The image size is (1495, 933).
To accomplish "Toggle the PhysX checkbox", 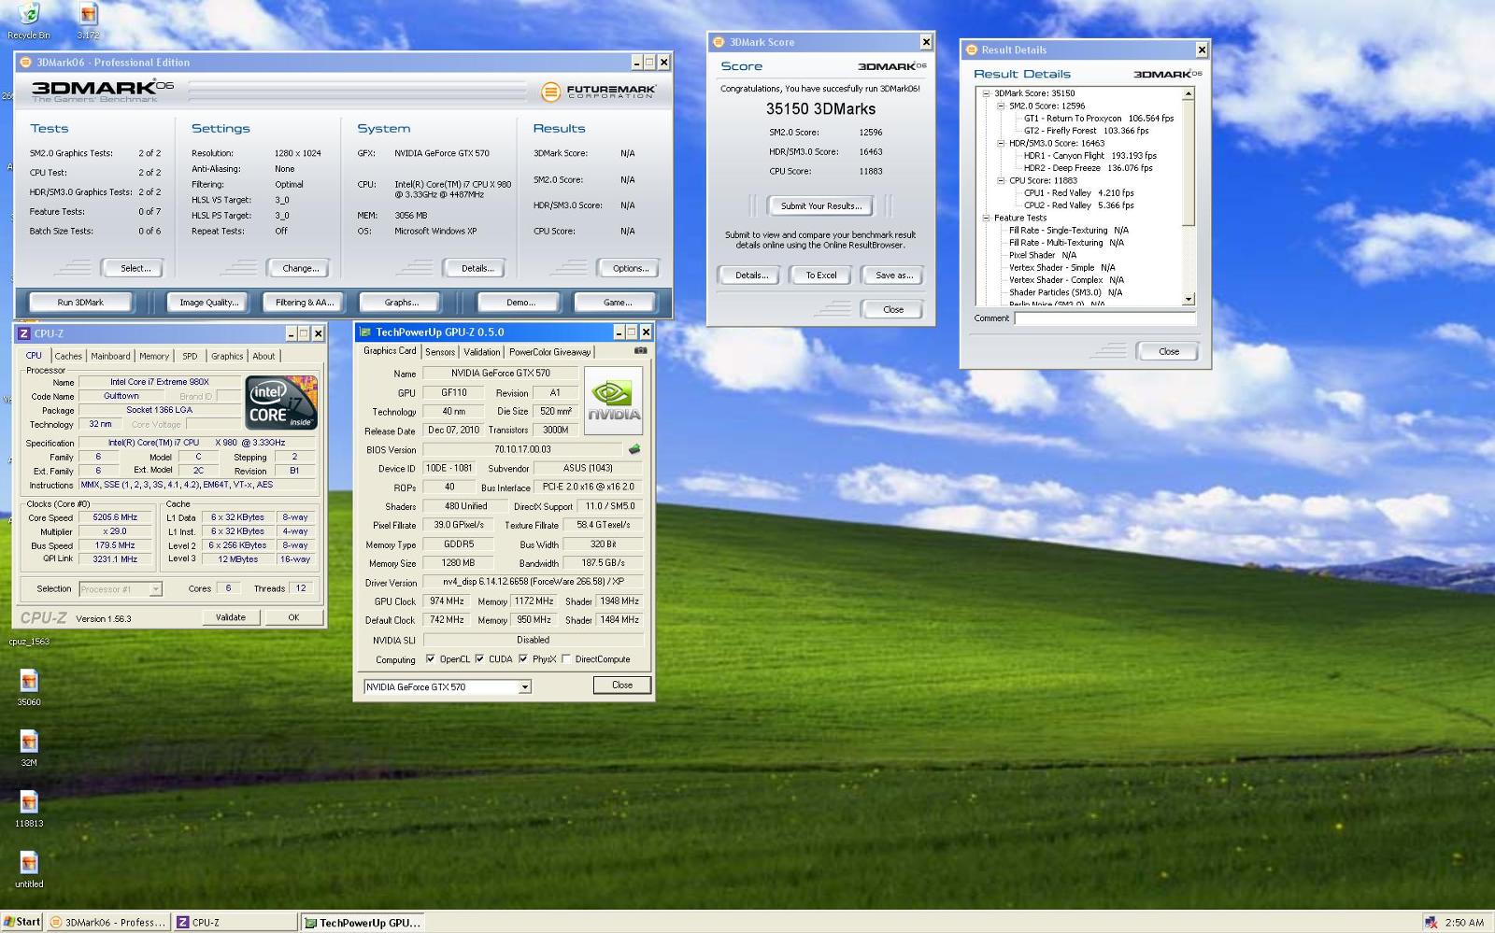I will 523,658.
